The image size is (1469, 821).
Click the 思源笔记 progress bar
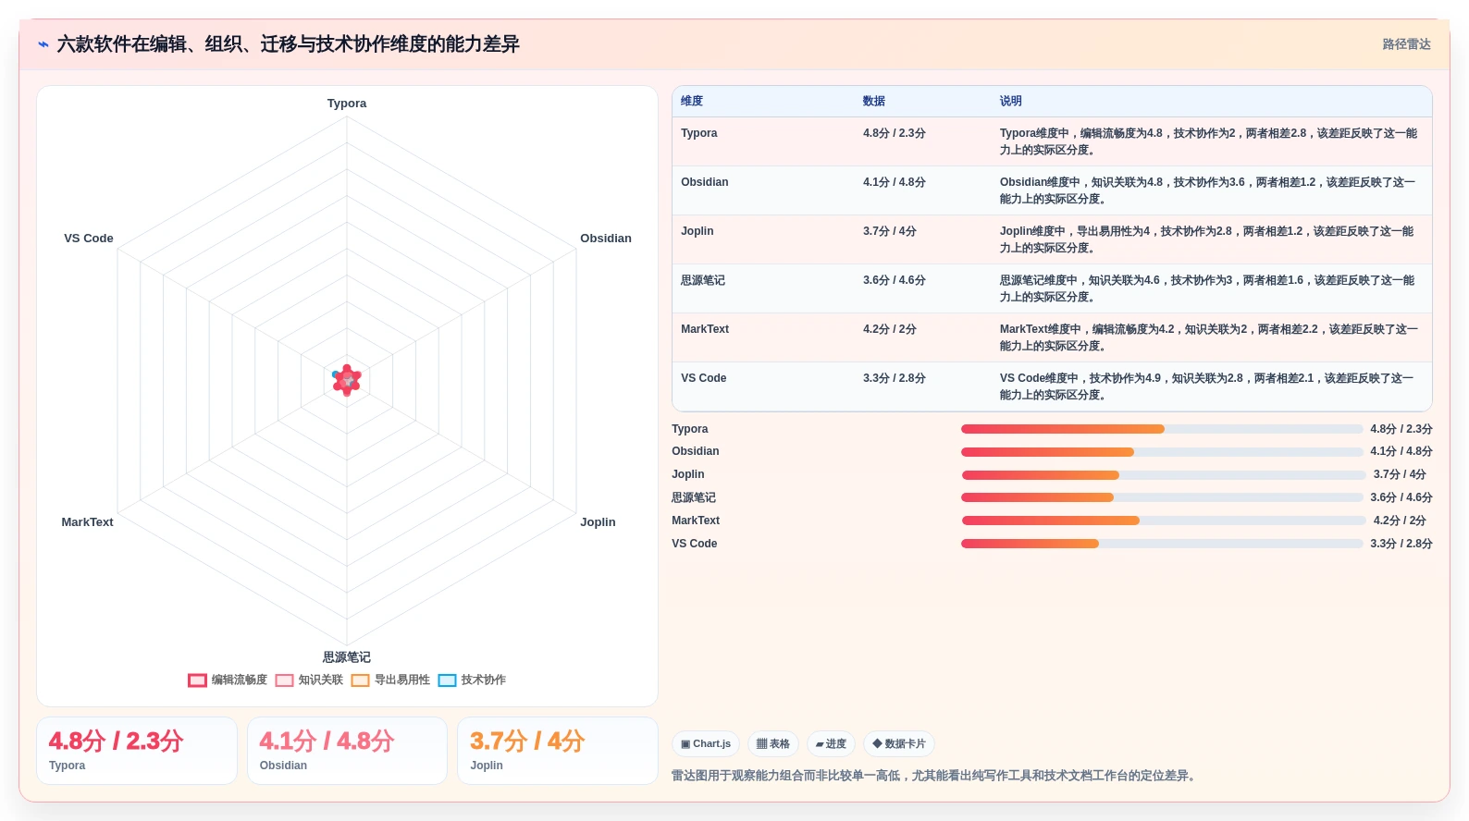(1162, 497)
